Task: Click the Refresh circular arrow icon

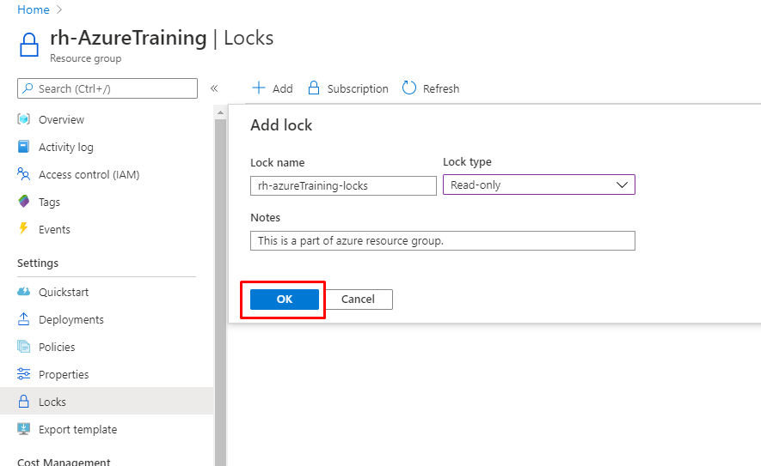Action: [409, 88]
